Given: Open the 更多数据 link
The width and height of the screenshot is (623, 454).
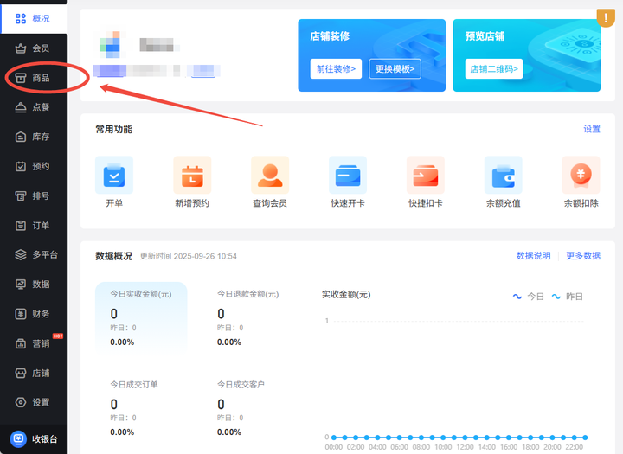Looking at the screenshot, I should click(582, 256).
